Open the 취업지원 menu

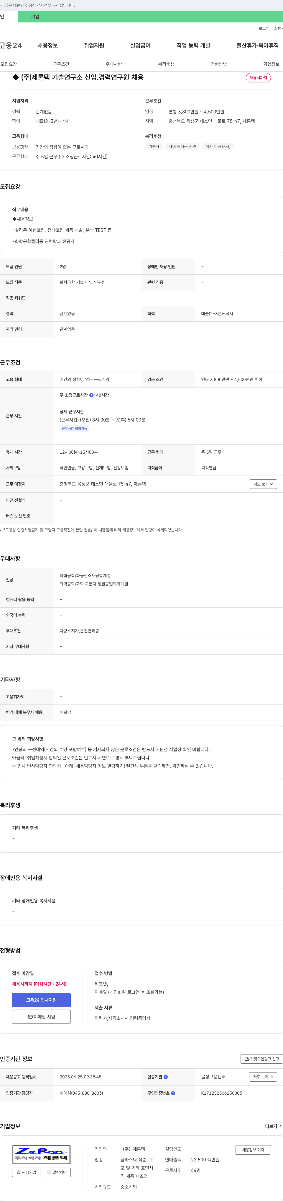(x=94, y=45)
